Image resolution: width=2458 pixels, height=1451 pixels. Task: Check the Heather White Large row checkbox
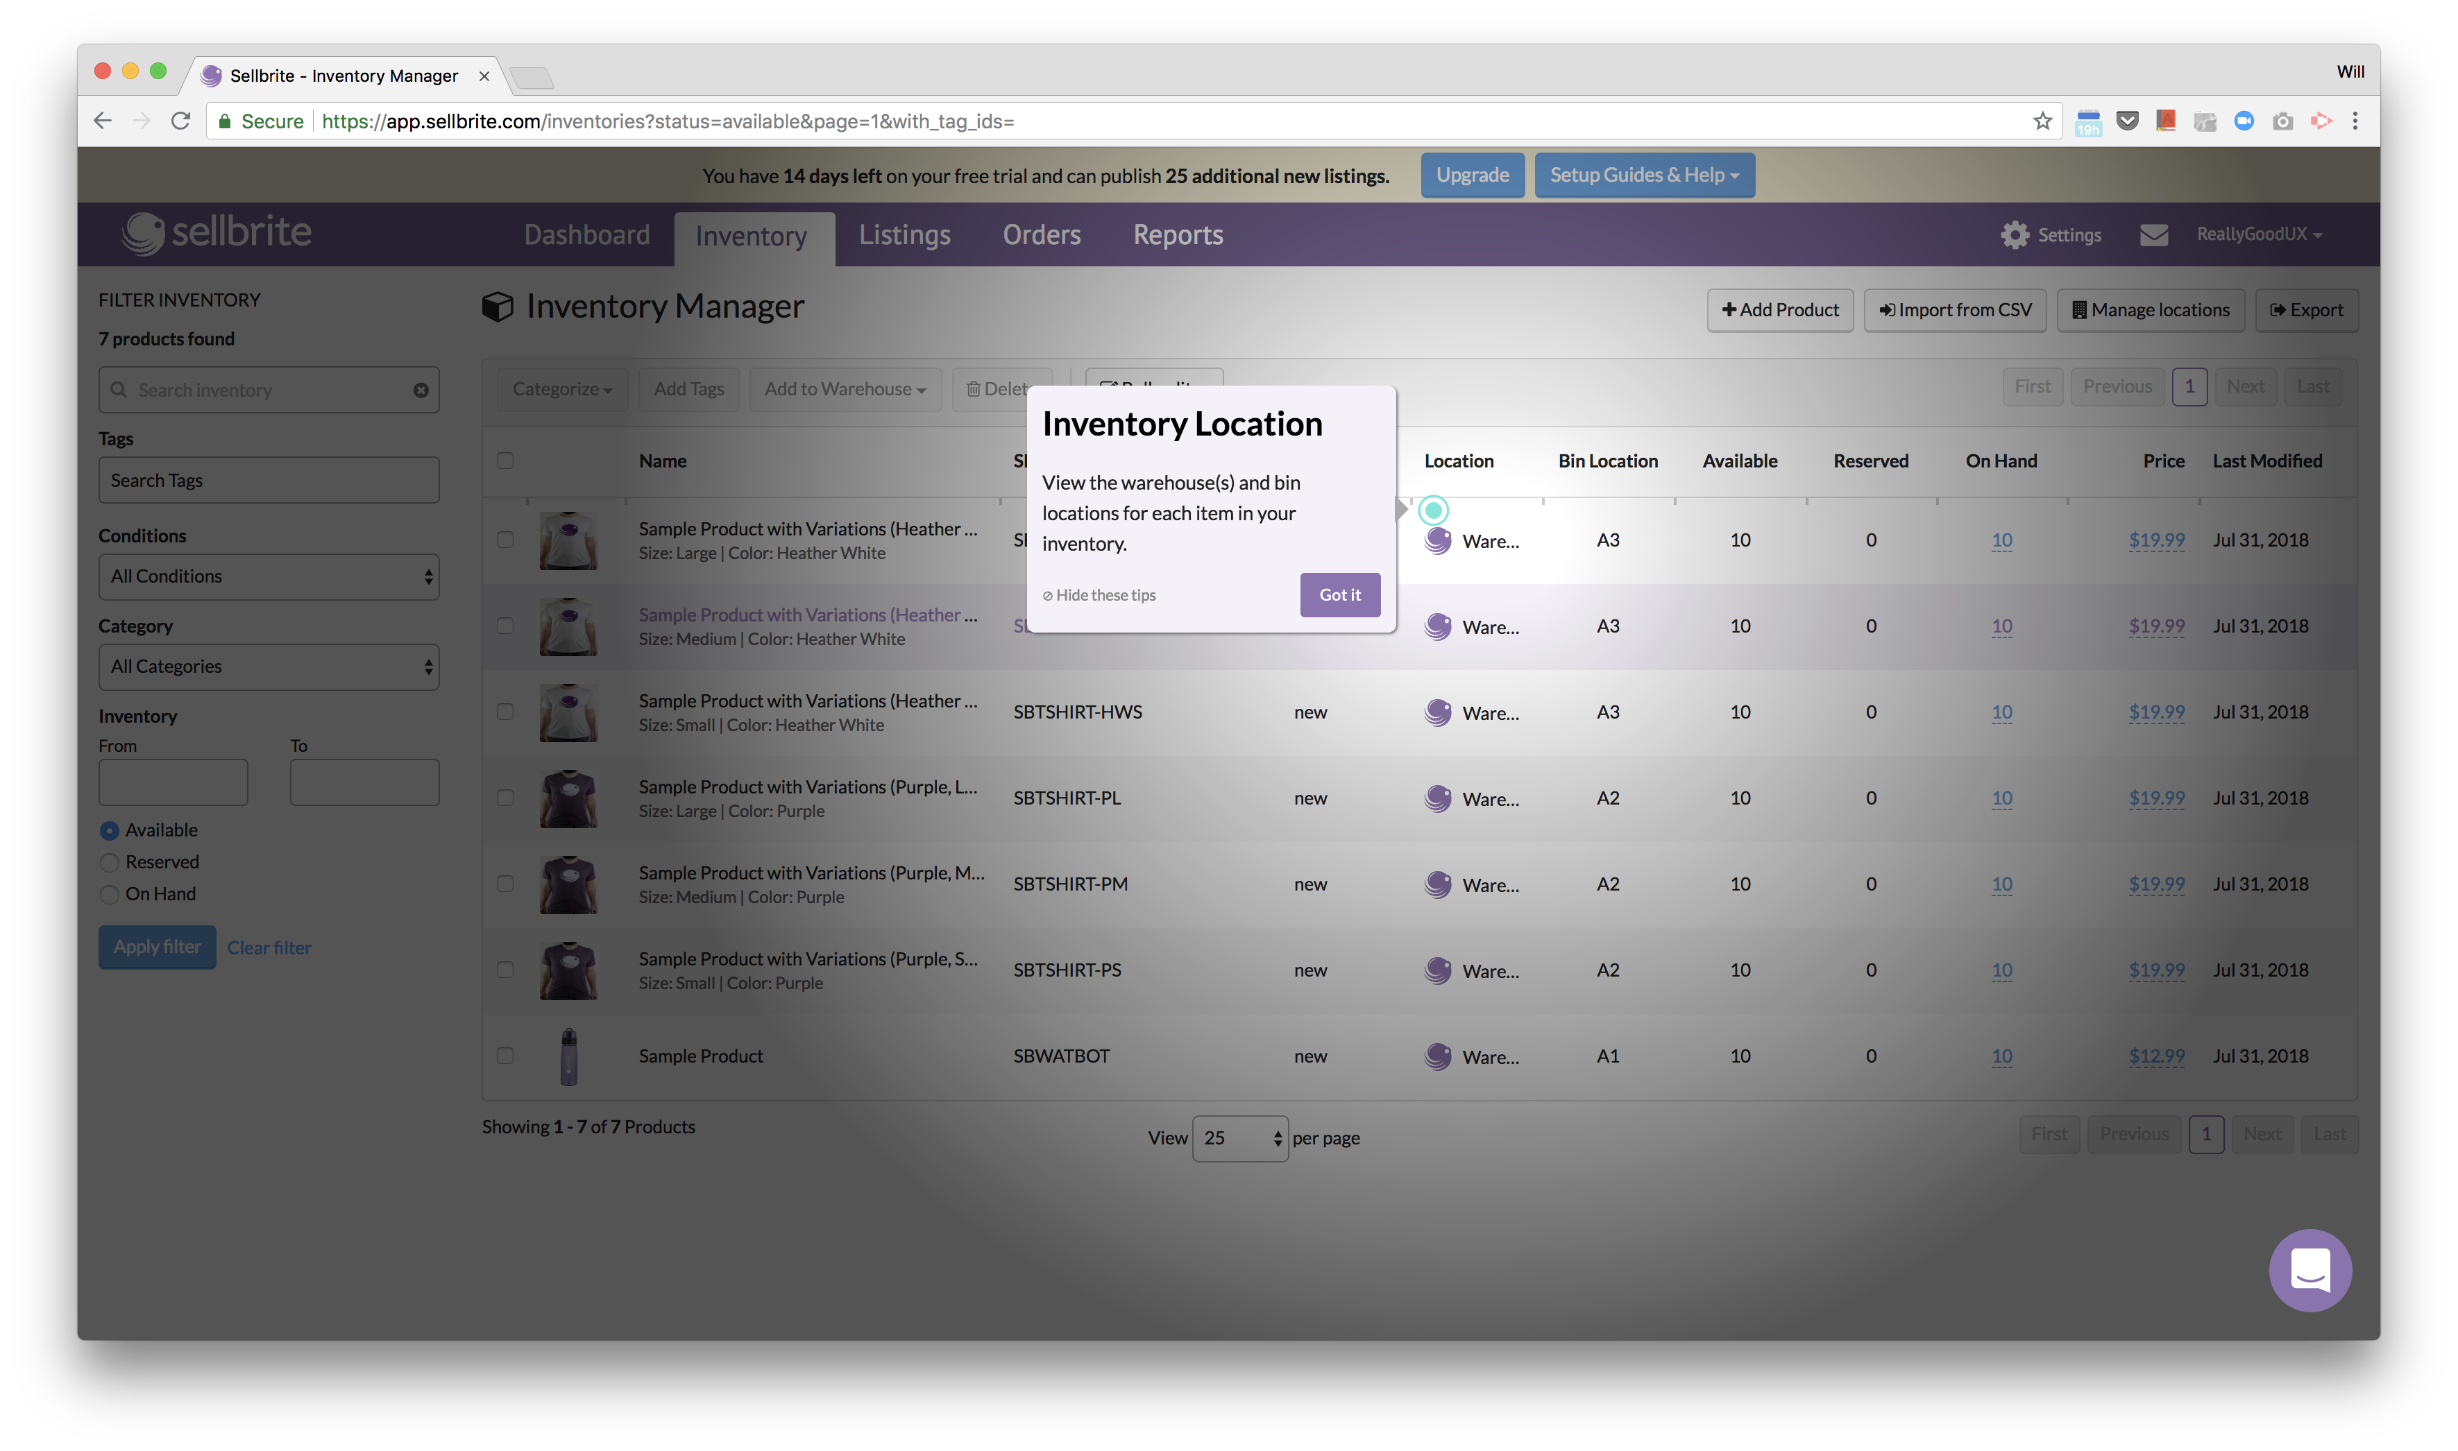click(505, 540)
